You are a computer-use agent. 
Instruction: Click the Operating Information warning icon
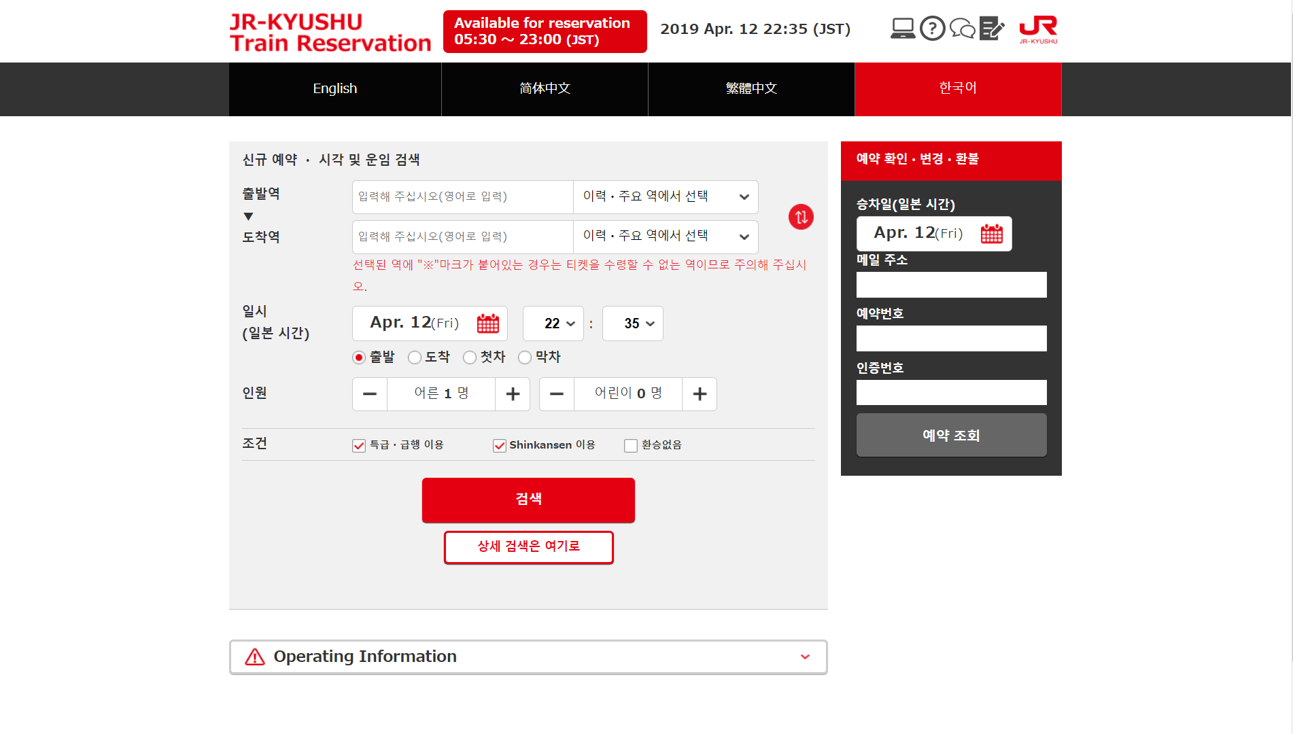pyautogui.click(x=254, y=657)
